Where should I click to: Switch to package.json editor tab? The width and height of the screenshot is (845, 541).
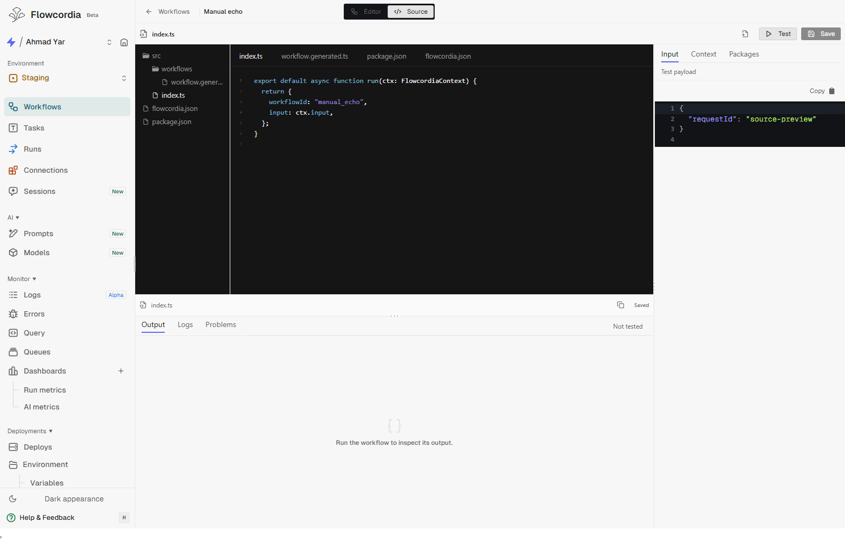click(387, 56)
